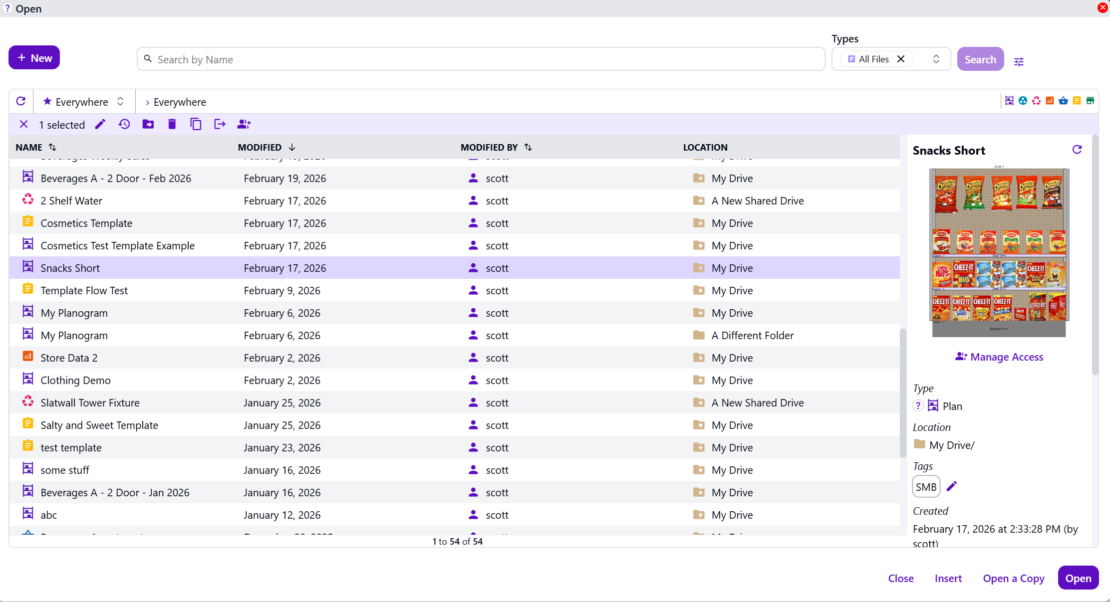Click the file list vertical scrollbar
The width and height of the screenshot is (1110, 602).
point(902,393)
